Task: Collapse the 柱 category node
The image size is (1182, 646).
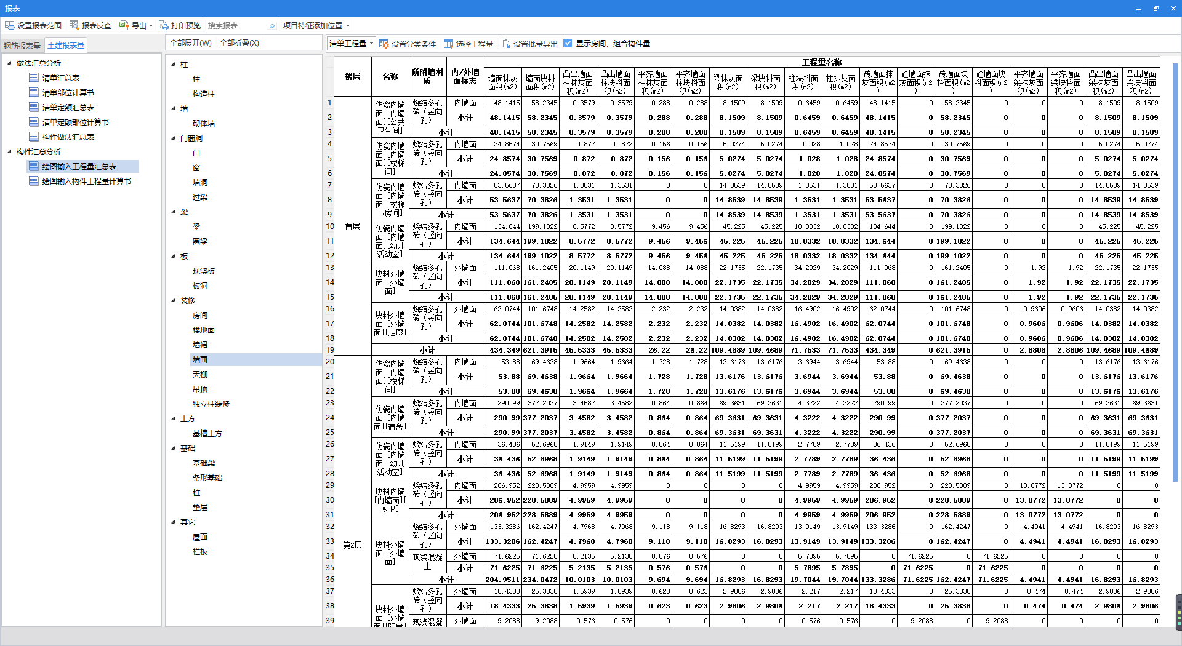Action: coord(173,64)
